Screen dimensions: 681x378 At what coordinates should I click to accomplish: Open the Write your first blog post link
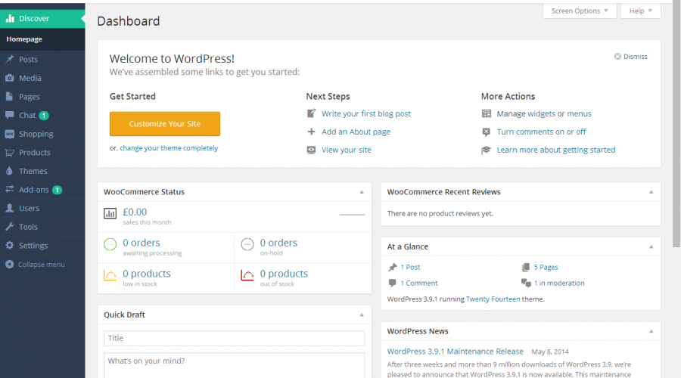366,114
